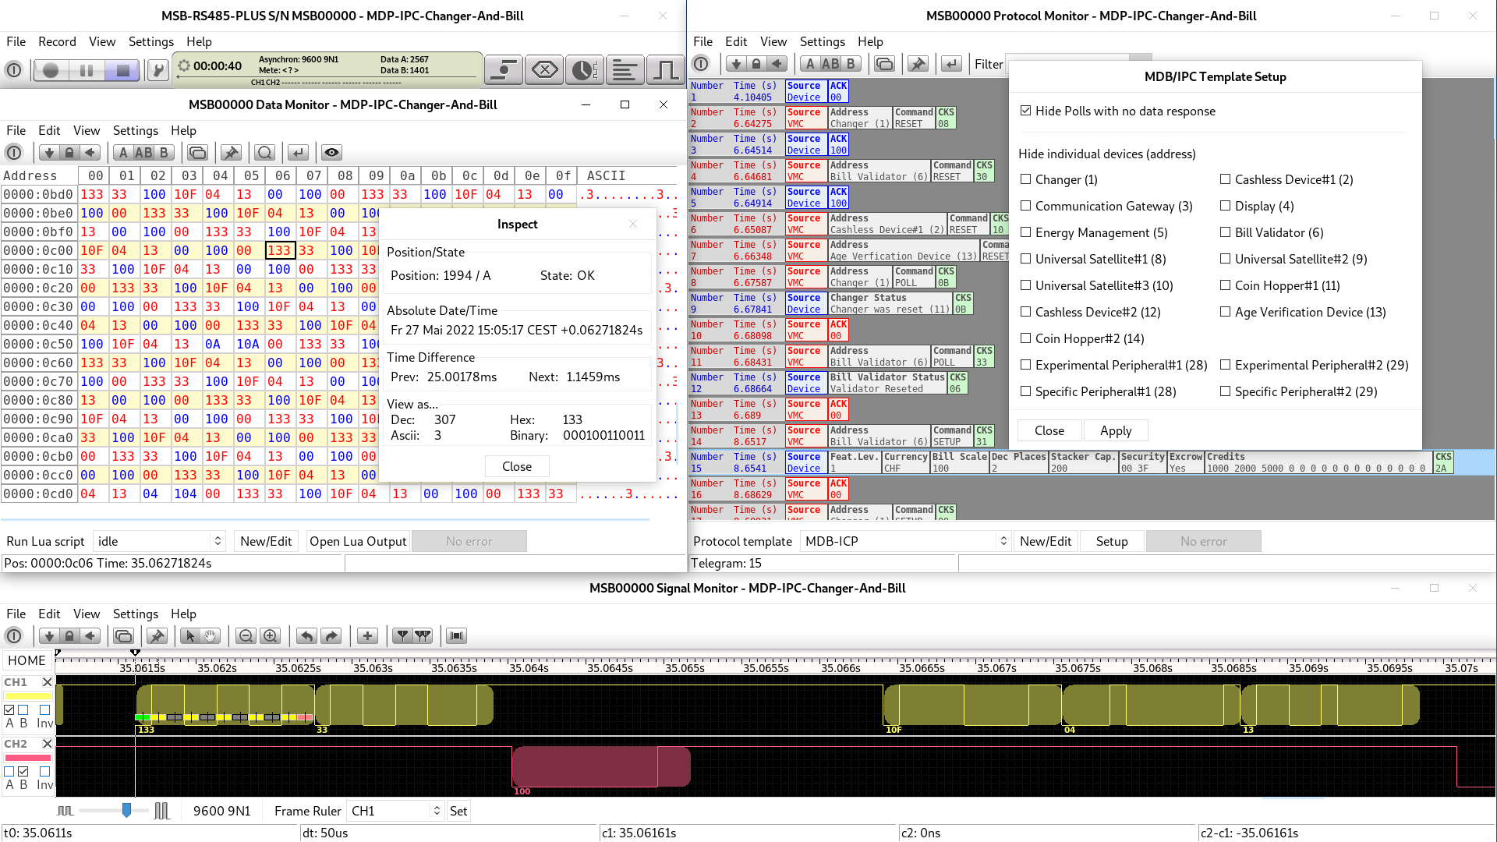Click the pin icon in Protocol Monitor toolbar
This screenshot has height=842, width=1497.
(x=918, y=64)
